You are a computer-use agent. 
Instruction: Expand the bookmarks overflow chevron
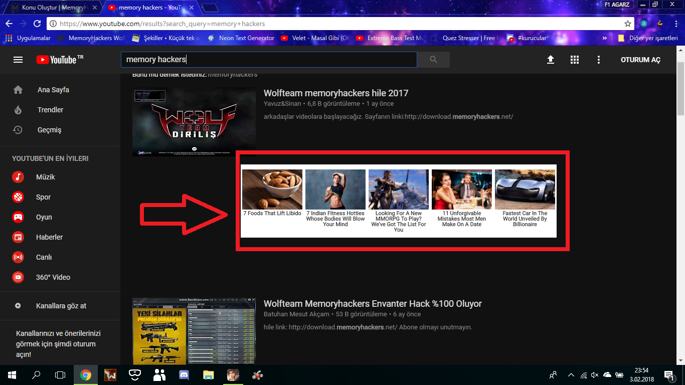(604, 38)
